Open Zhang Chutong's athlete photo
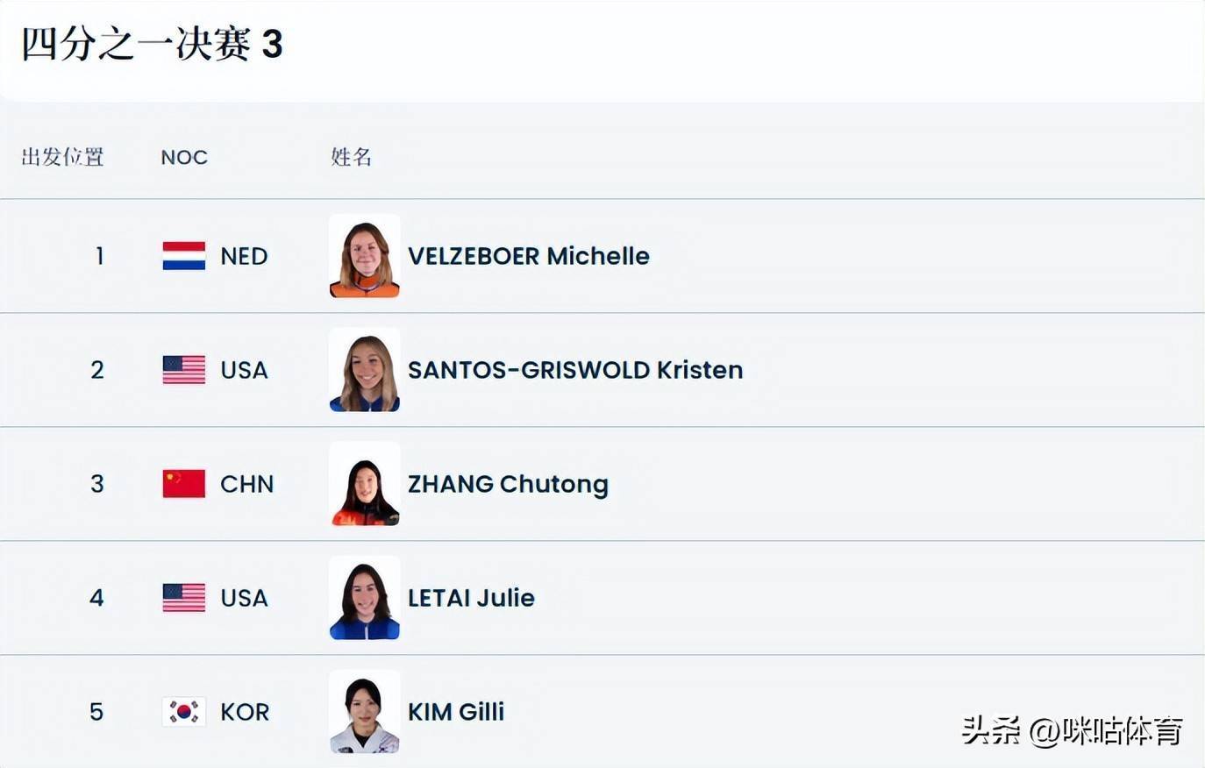The image size is (1205, 768). pyautogui.click(x=365, y=484)
